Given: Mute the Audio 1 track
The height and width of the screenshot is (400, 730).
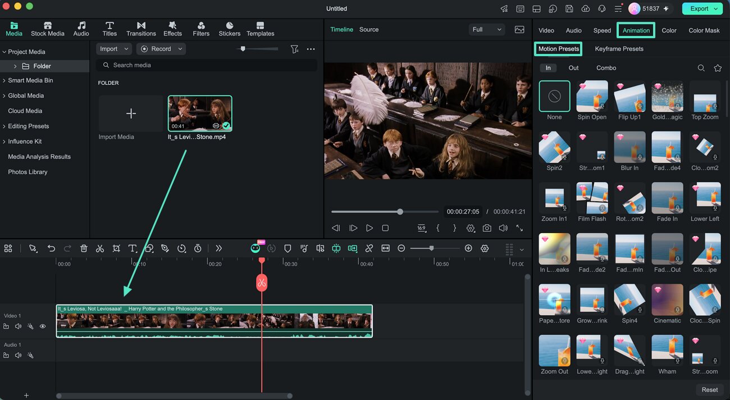Looking at the screenshot, I should pyautogui.click(x=18, y=355).
